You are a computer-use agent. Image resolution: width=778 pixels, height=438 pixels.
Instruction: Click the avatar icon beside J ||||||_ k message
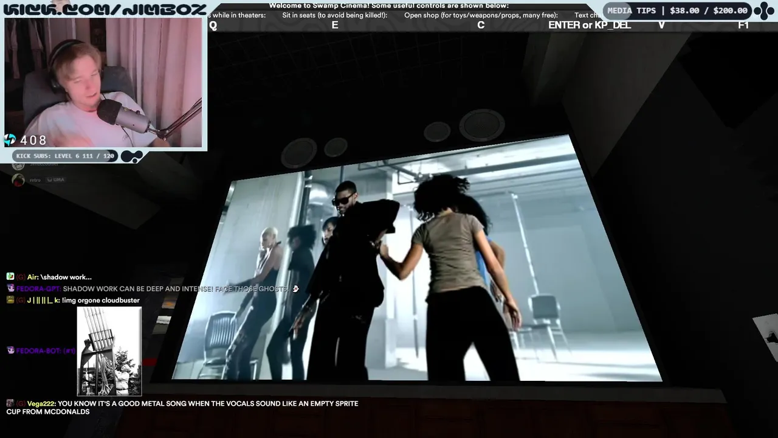pyautogui.click(x=10, y=300)
